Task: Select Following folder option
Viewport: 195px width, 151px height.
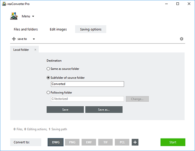Action: pos(48,93)
